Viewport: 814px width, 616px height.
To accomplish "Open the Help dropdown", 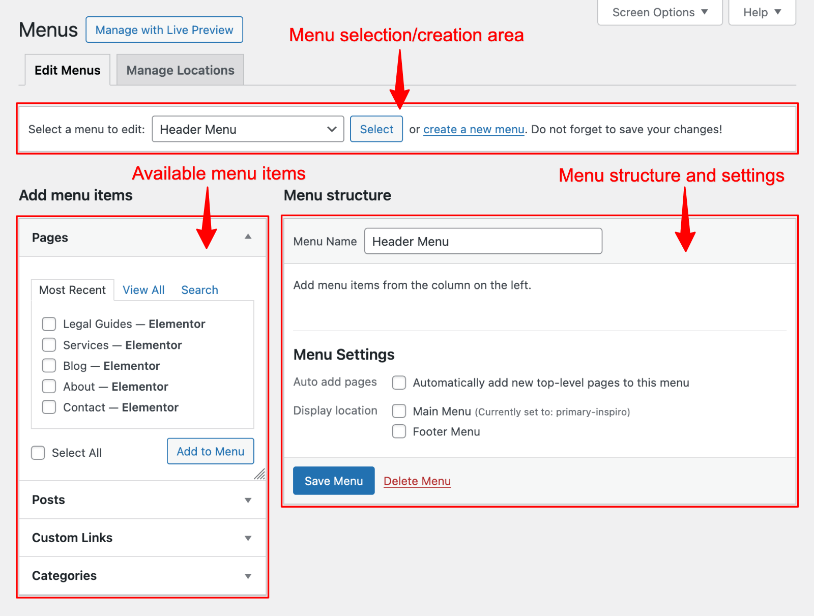I will [762, 12].
